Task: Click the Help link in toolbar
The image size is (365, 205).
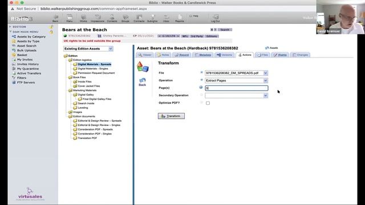Action: 194,16
